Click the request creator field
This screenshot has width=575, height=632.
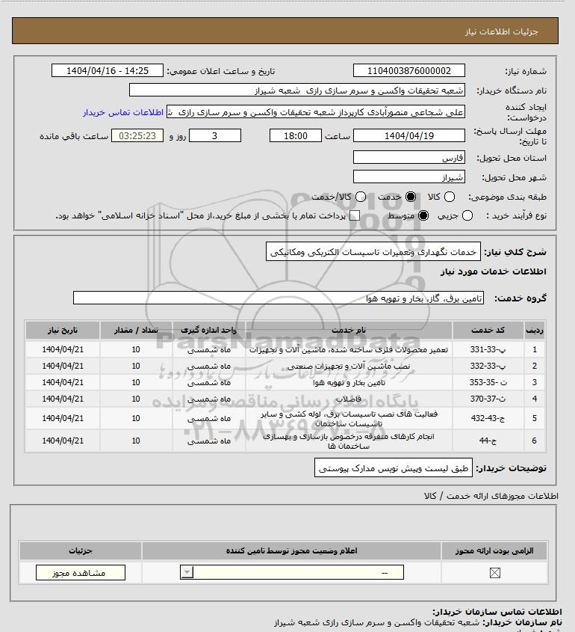click(x=316, y=111)
